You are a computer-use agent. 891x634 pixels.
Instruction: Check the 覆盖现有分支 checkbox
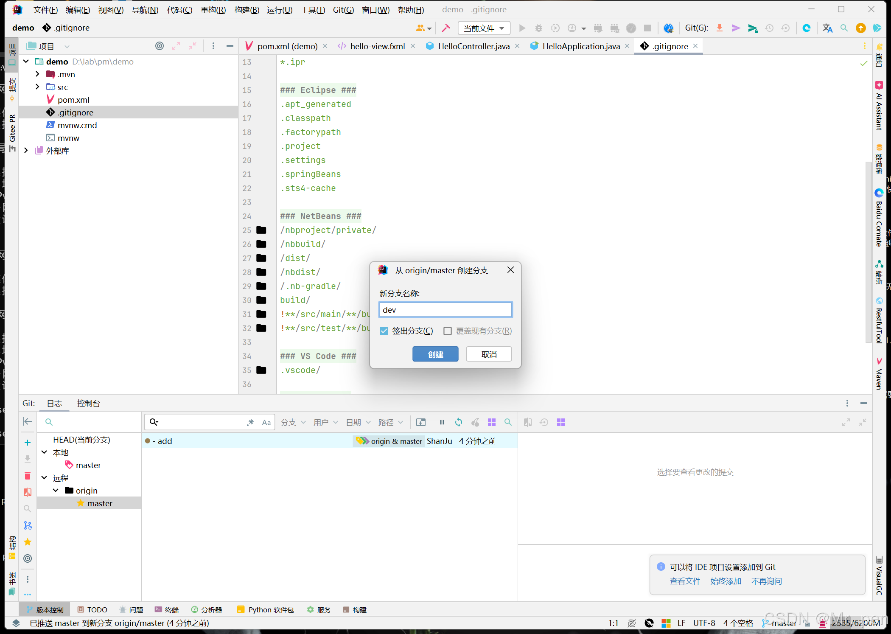(x=448, y=331)
